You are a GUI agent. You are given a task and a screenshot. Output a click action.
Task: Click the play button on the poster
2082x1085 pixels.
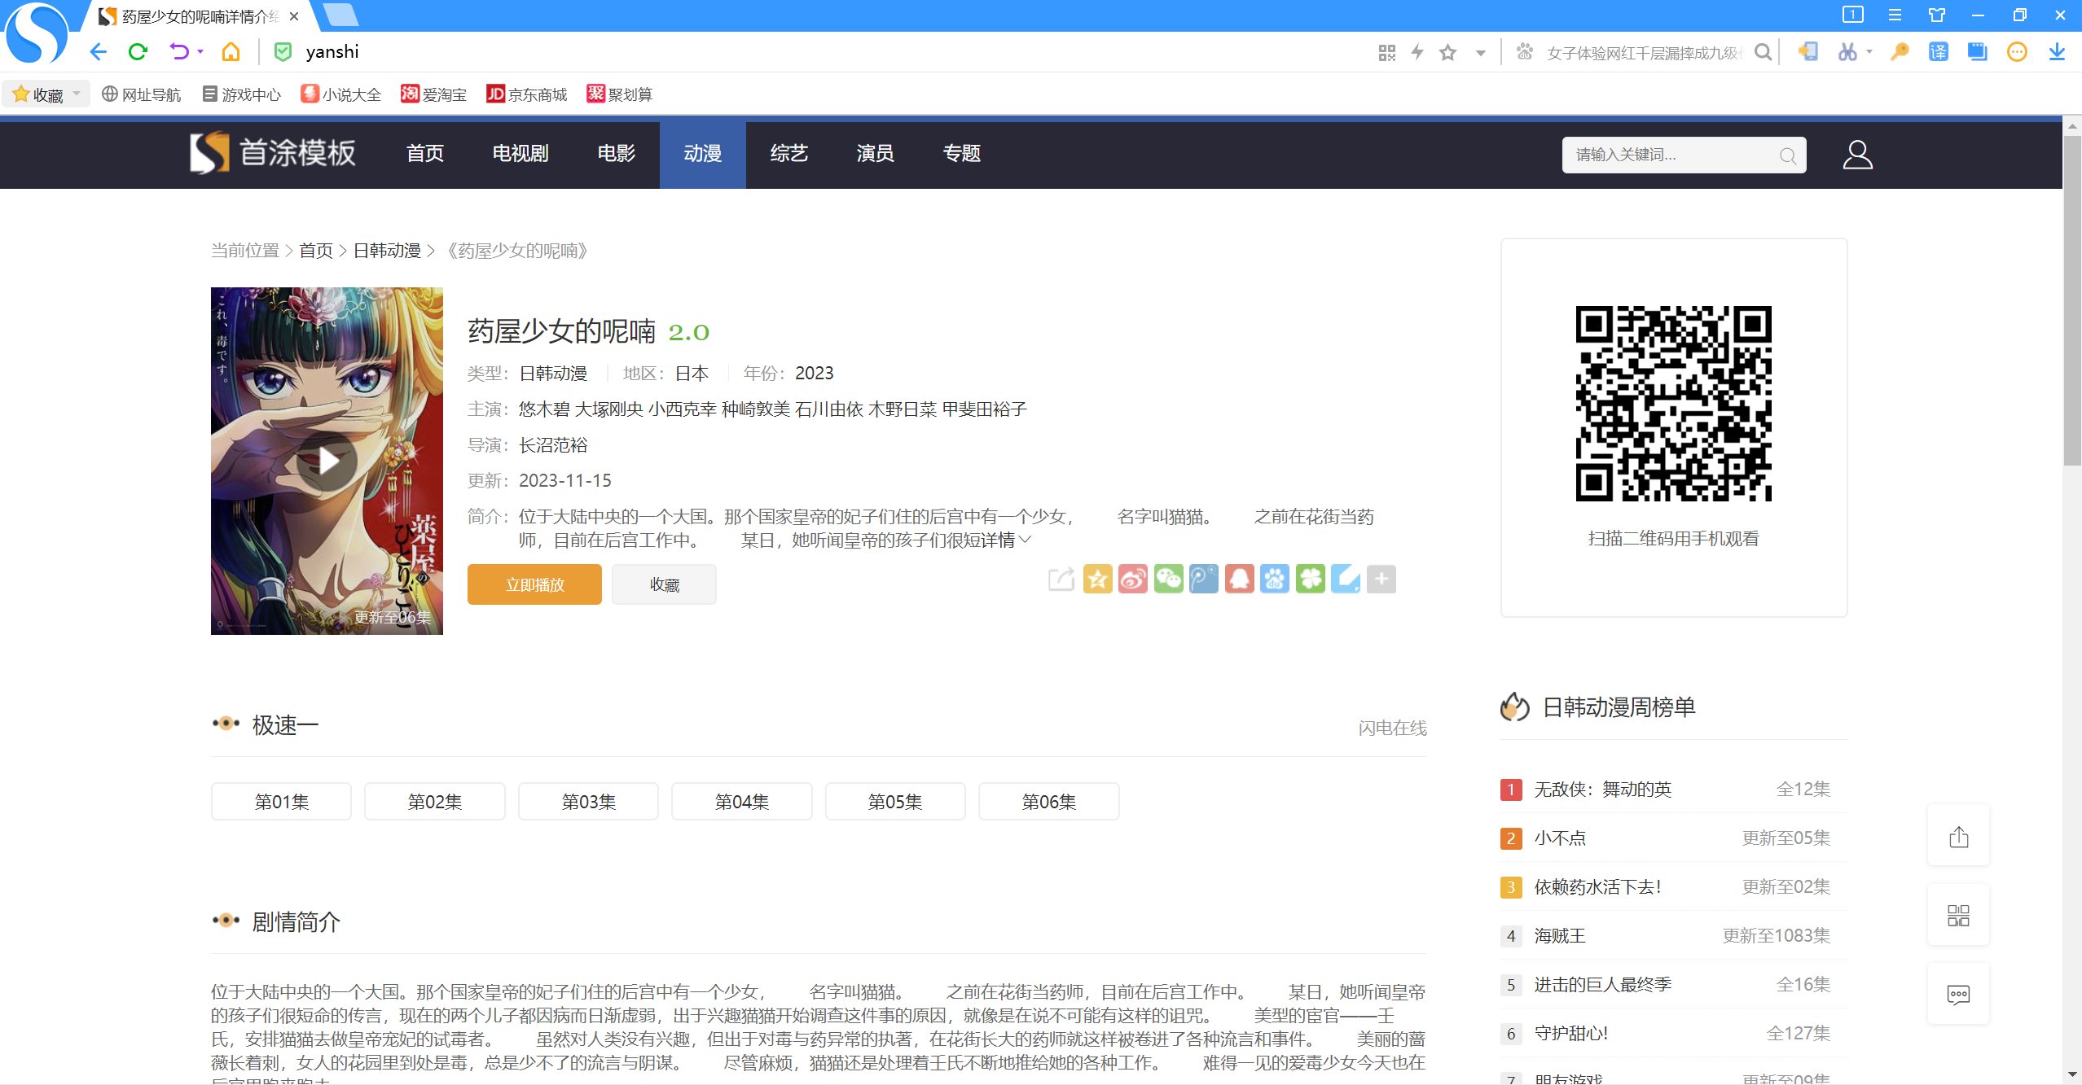(x=327, y=462)
